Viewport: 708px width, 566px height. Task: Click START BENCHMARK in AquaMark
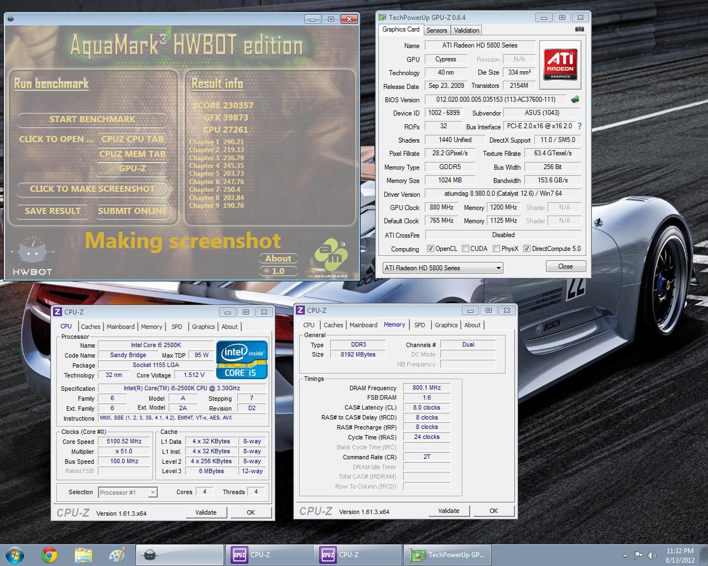tap(92, 119)
